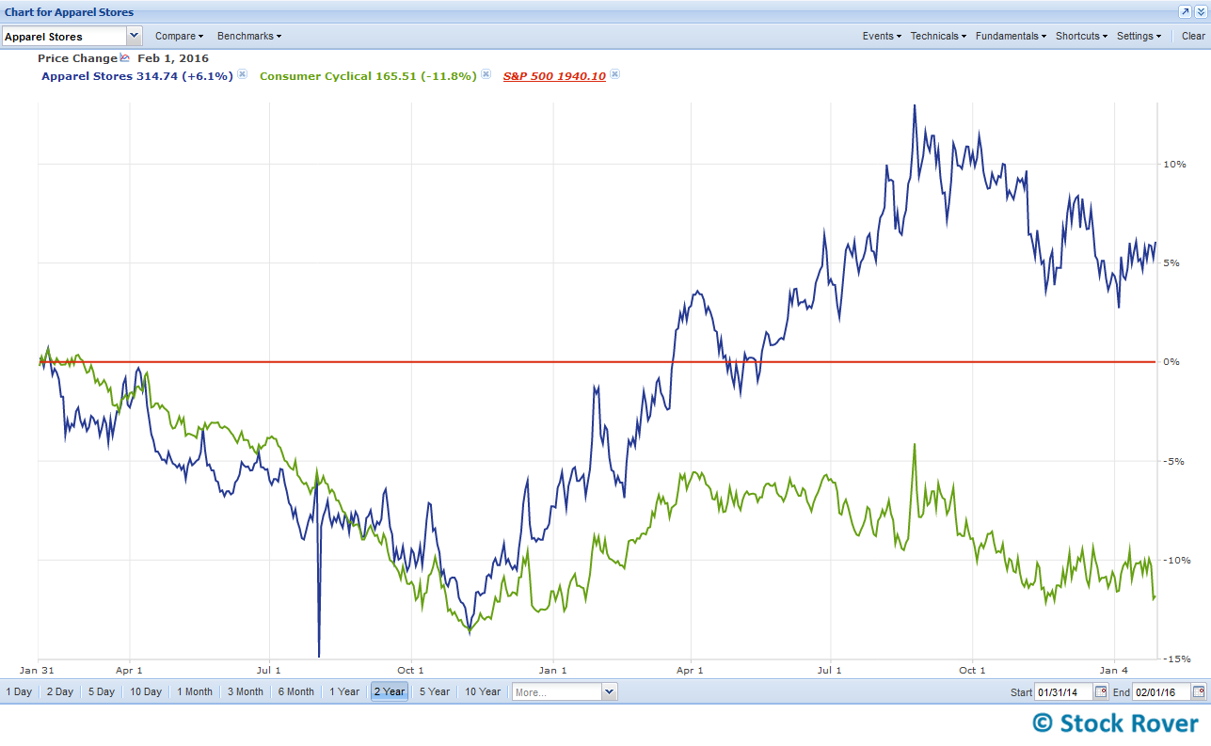
Task: Expand the Fundamentals menu
Action: 1011,36
